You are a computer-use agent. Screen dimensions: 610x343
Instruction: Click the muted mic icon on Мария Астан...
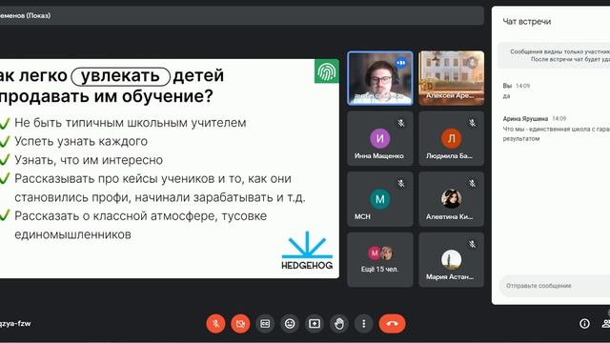click(473, 244)
